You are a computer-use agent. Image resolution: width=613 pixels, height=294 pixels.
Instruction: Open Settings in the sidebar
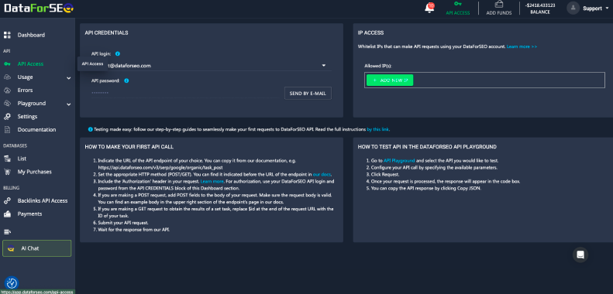(27, 116)
